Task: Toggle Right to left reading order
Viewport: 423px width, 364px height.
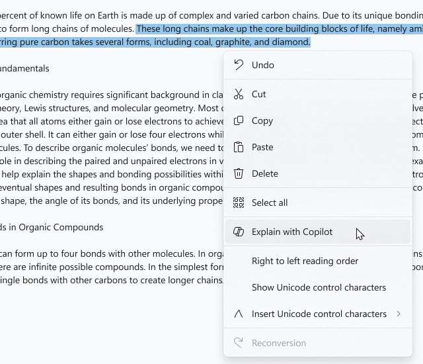Action: point(305,261)
